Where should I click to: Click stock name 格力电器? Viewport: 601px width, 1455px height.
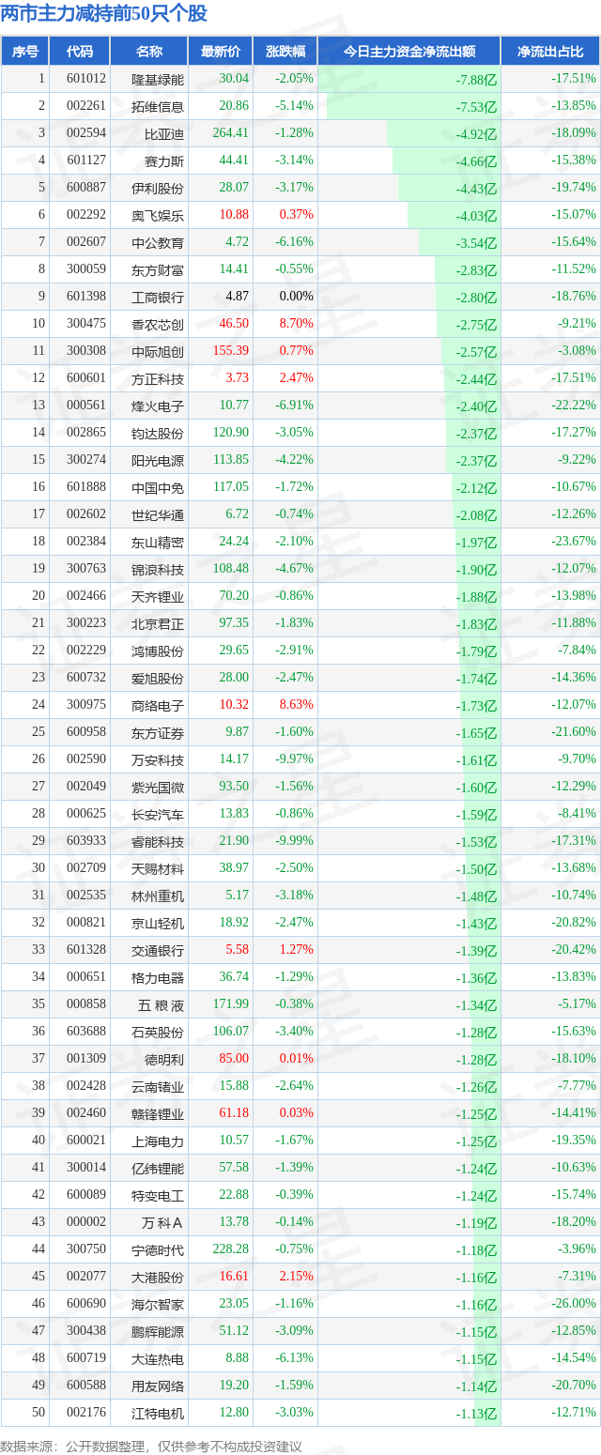(x=158, y=978)
